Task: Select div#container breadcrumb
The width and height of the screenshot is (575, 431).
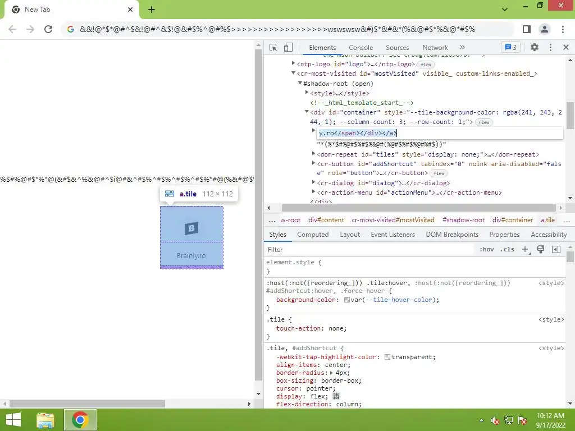Action: [513, 220]
